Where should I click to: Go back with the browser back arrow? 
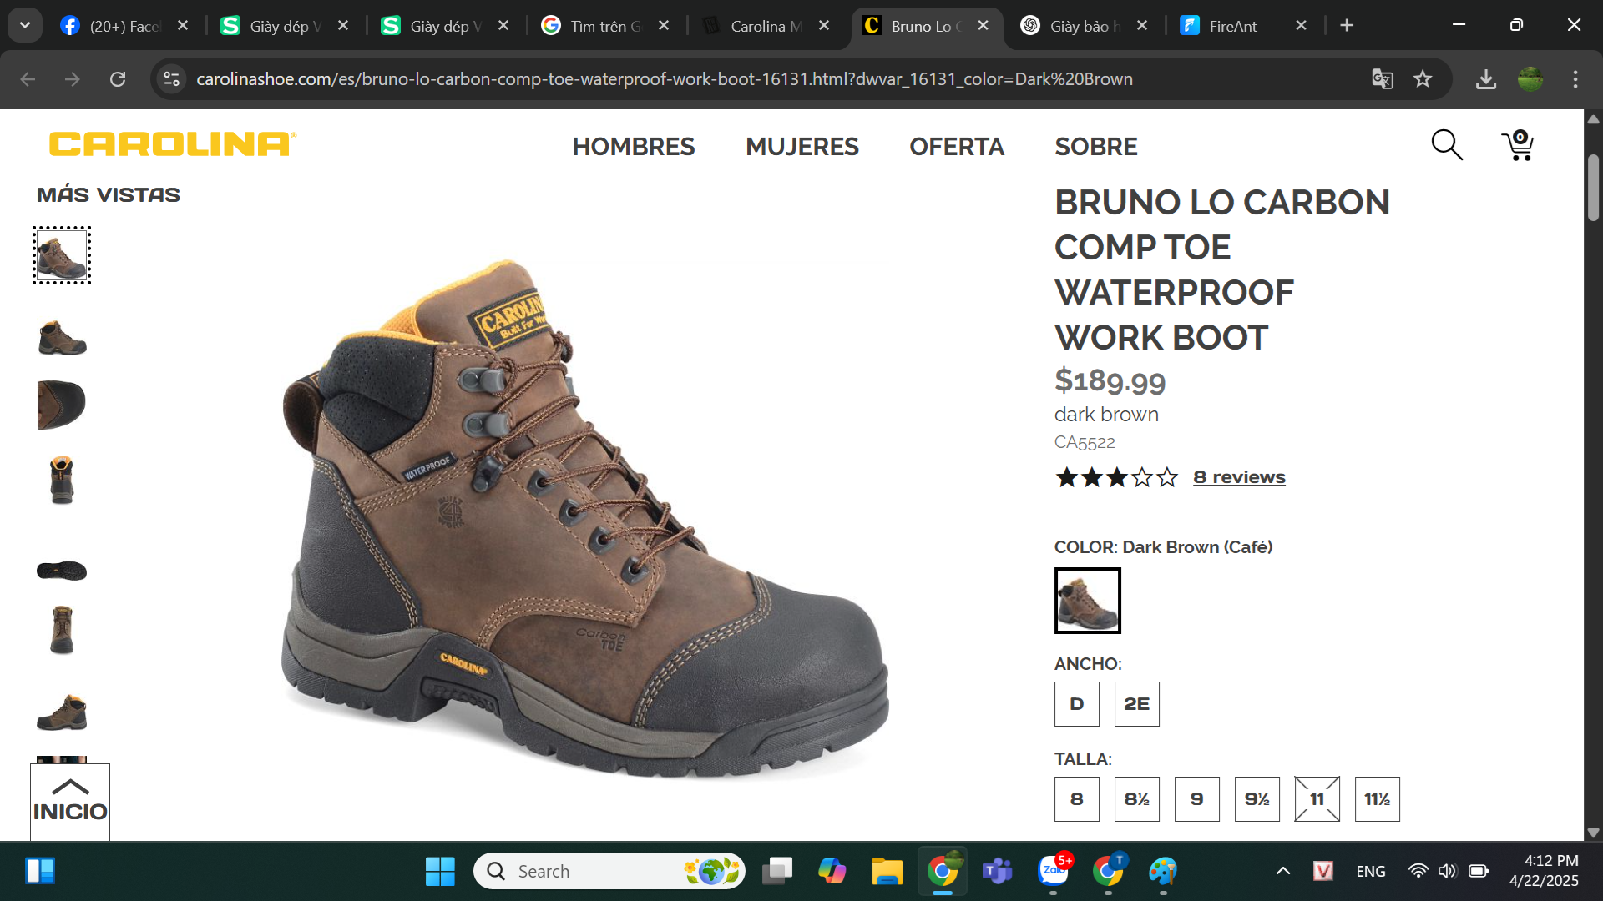click(28, 79)
